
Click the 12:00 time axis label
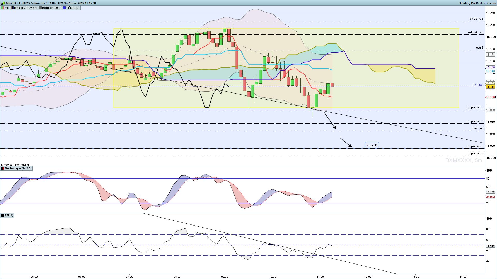pos(368,277)
